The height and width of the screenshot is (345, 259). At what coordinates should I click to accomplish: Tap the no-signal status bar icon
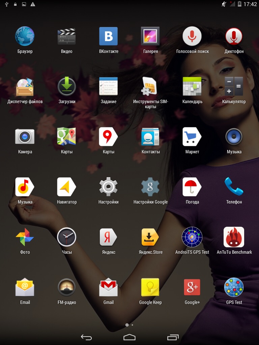click(232, 4)
